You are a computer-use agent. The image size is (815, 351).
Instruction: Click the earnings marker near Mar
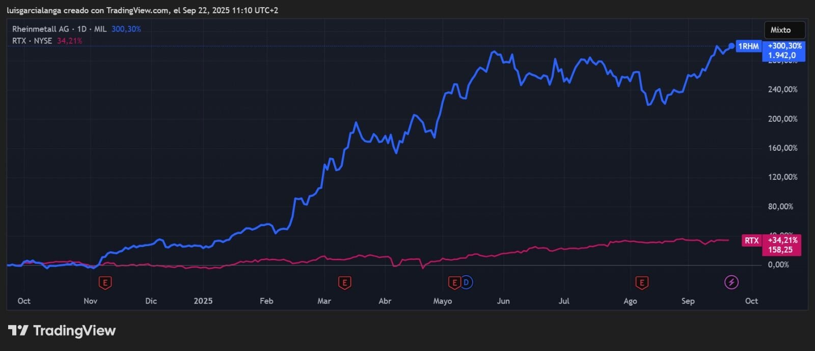pyautogui.click(x=345, y=282)
